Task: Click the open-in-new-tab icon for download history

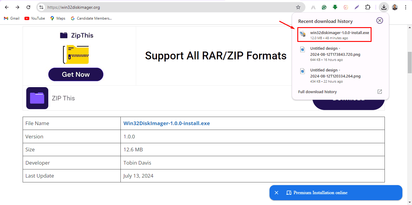Action: (x=380, y=92)
